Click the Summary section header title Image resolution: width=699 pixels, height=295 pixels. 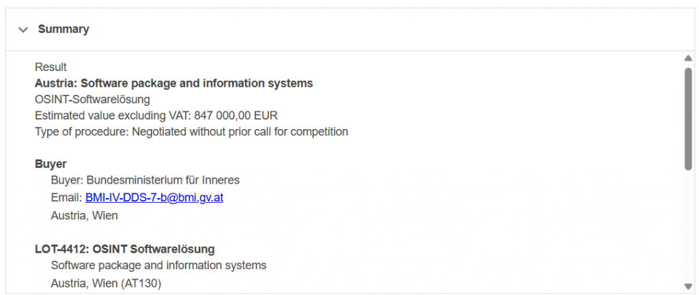coord(63,29)
